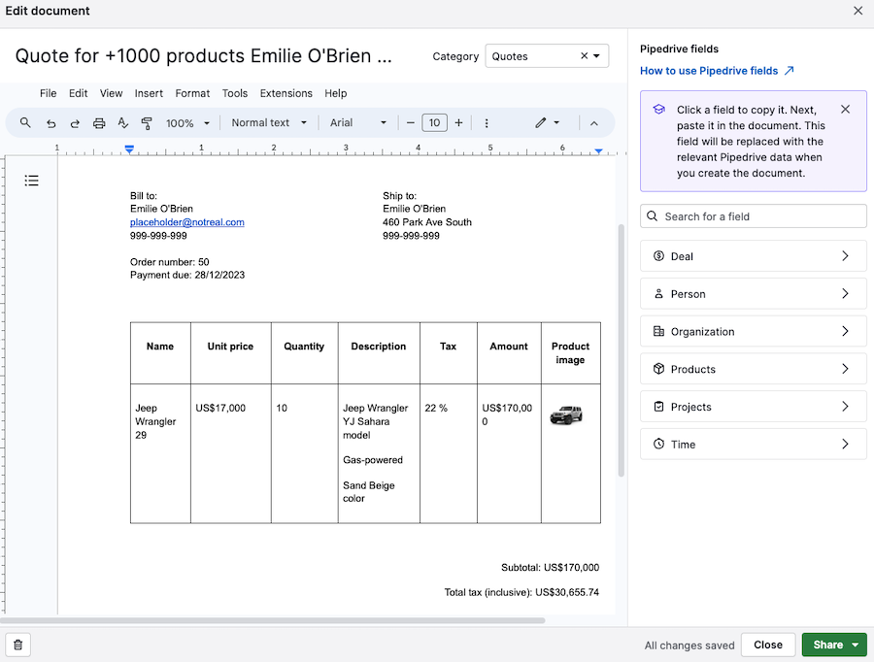Click the right indent ruler marker
874x662 pixels.
click(x=598, y=150)
